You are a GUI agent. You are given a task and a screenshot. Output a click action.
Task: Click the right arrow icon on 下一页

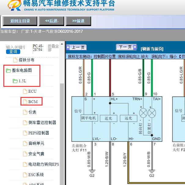[135, 47]
